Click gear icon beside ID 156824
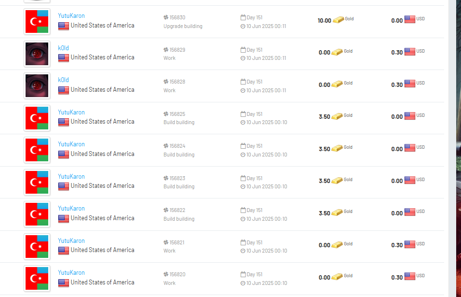Screen dimensions: 461x297 (166, 146)
